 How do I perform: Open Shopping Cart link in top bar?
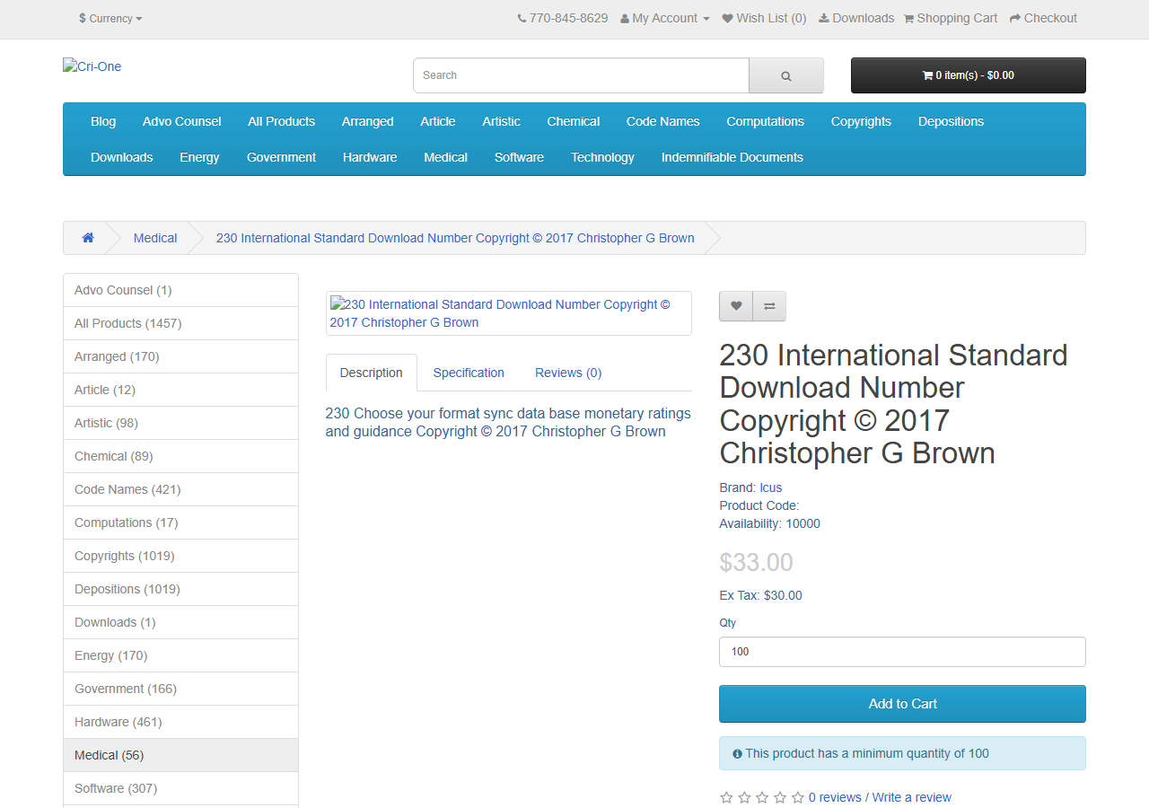951,18
